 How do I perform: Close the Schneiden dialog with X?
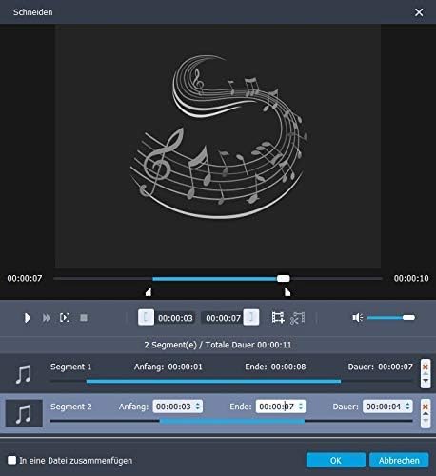[419, 12]
